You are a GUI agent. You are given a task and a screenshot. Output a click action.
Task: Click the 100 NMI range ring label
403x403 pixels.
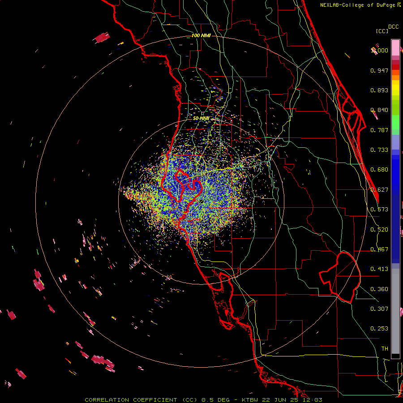pyautogui.click(x=201, y=35)
